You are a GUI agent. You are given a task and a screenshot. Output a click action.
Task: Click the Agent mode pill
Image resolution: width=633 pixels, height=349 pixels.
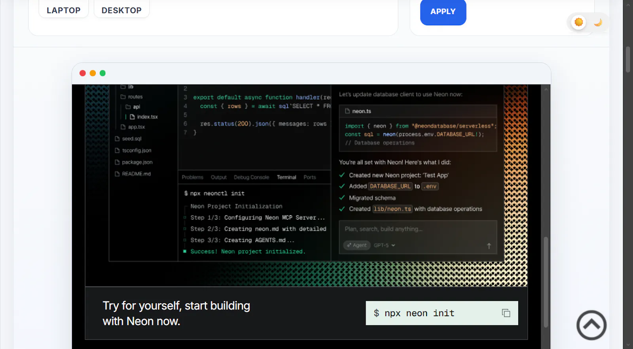click(357, 245)
